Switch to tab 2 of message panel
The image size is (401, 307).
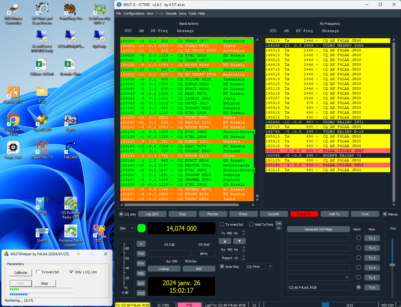279,228
